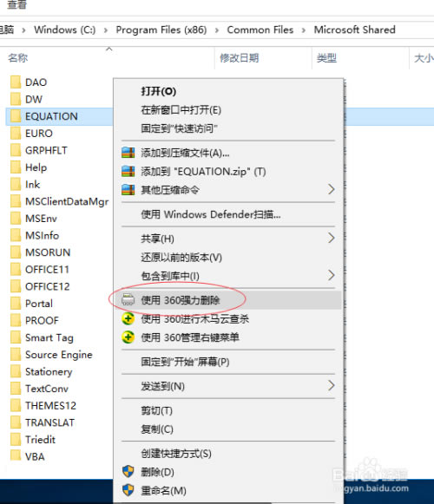Click the Source Engine folder icon
This screenshot has width=434, height=504.
pos(16,355)
